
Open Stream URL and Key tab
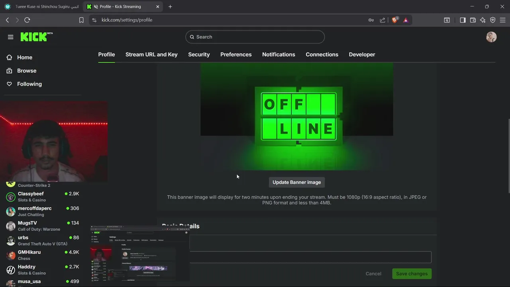[x=151, y=55]
